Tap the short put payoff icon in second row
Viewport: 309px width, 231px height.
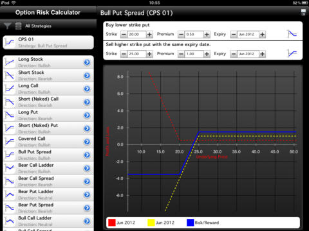292,53
